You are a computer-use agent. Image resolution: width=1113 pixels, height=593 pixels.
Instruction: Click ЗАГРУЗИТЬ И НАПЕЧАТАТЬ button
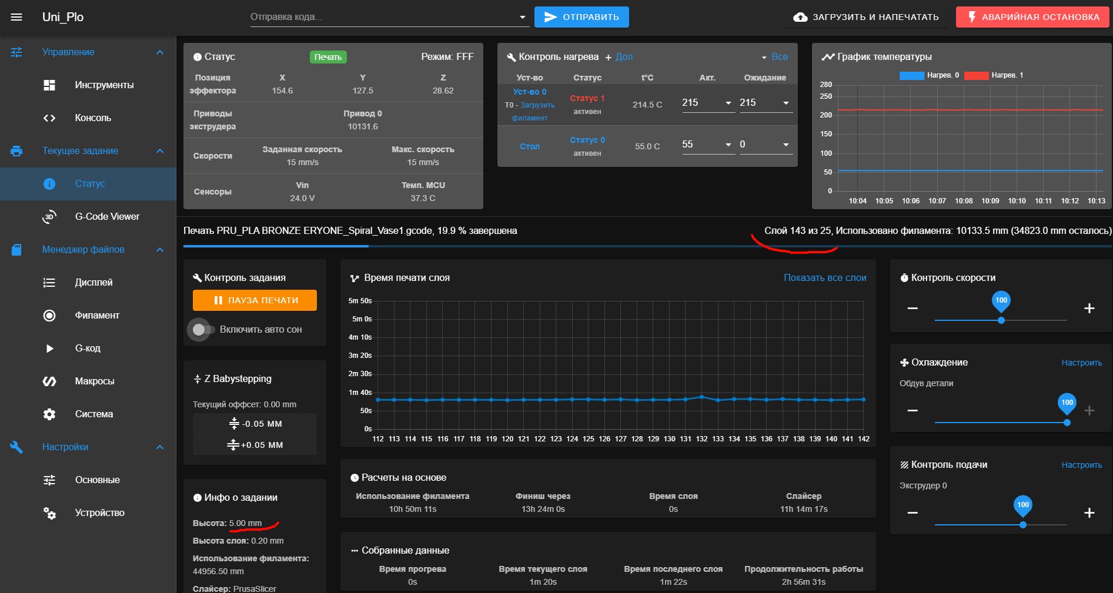[866, 17]
